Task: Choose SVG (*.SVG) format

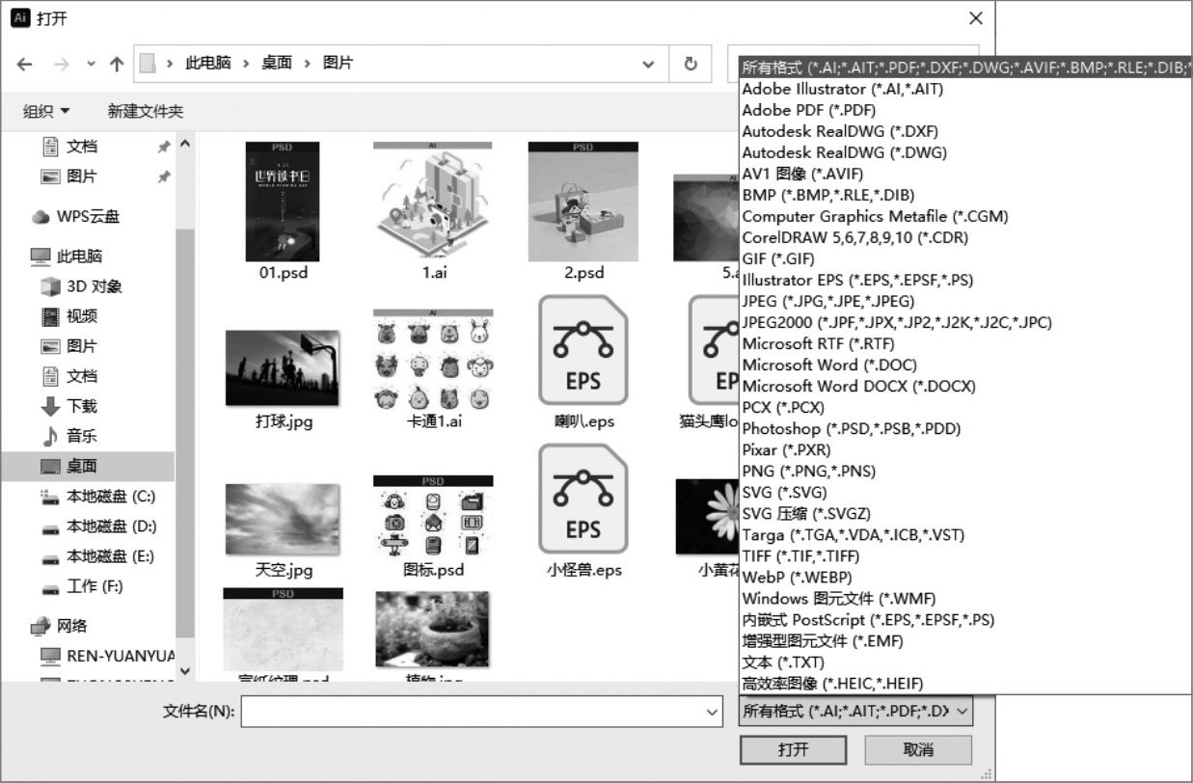Action: (965, 492)
